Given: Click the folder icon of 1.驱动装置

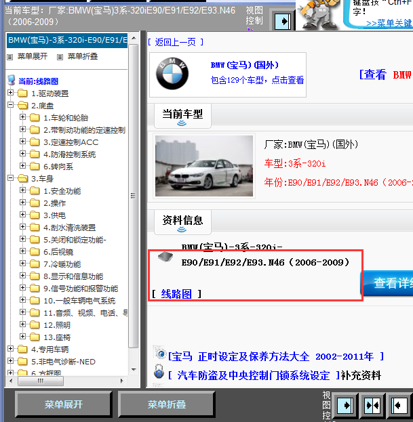Looking at the screenshot, I should [22, 93].
